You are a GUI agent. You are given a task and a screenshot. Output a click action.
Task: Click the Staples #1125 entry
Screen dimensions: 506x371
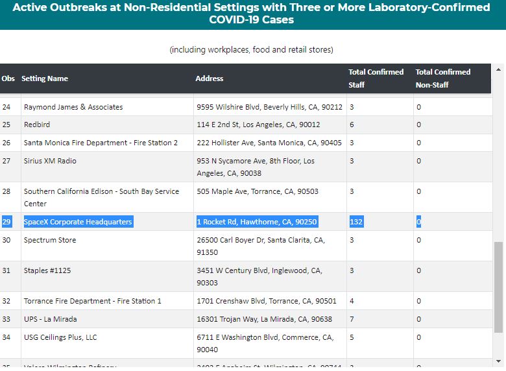(x=49, y=270)
